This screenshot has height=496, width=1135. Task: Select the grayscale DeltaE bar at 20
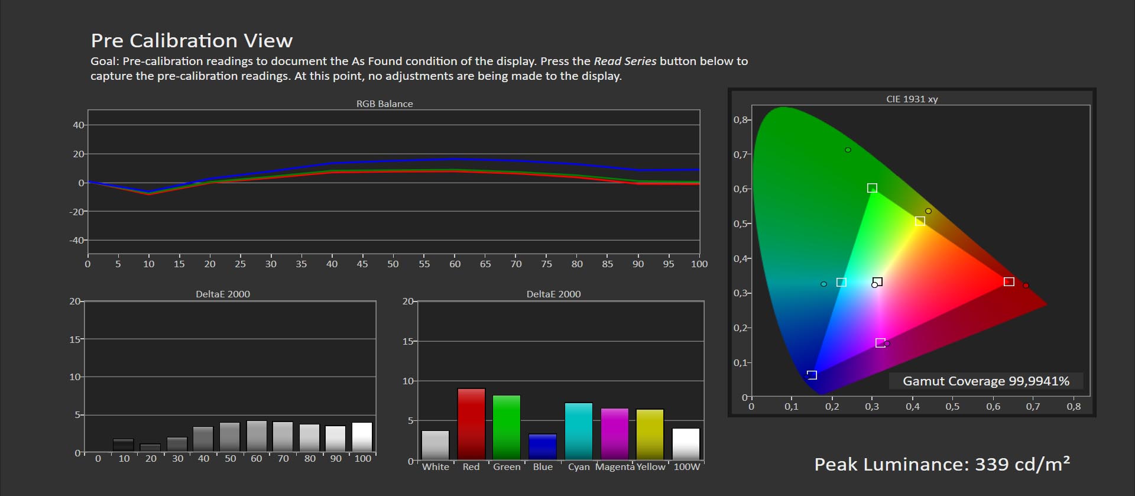click(x=150, y=448)
